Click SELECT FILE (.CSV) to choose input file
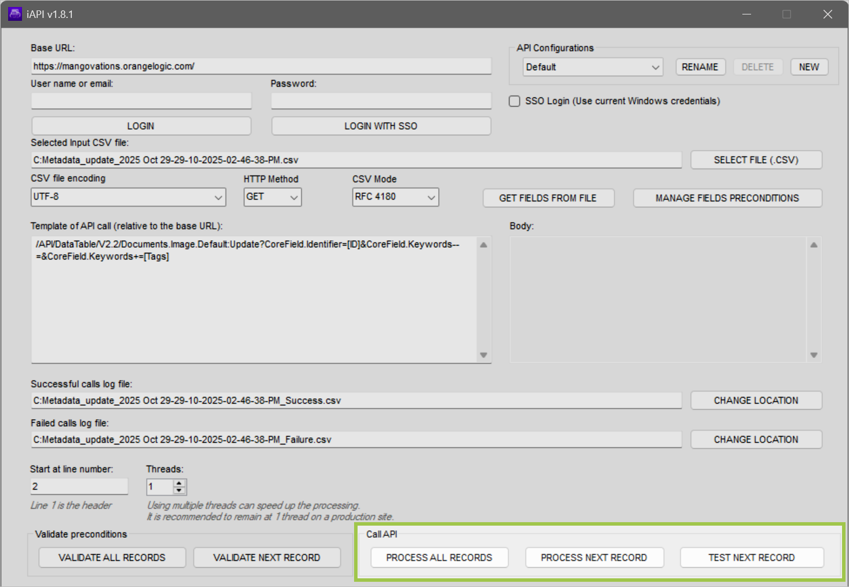This screenshot has width=849, height=587. [756, 159]
